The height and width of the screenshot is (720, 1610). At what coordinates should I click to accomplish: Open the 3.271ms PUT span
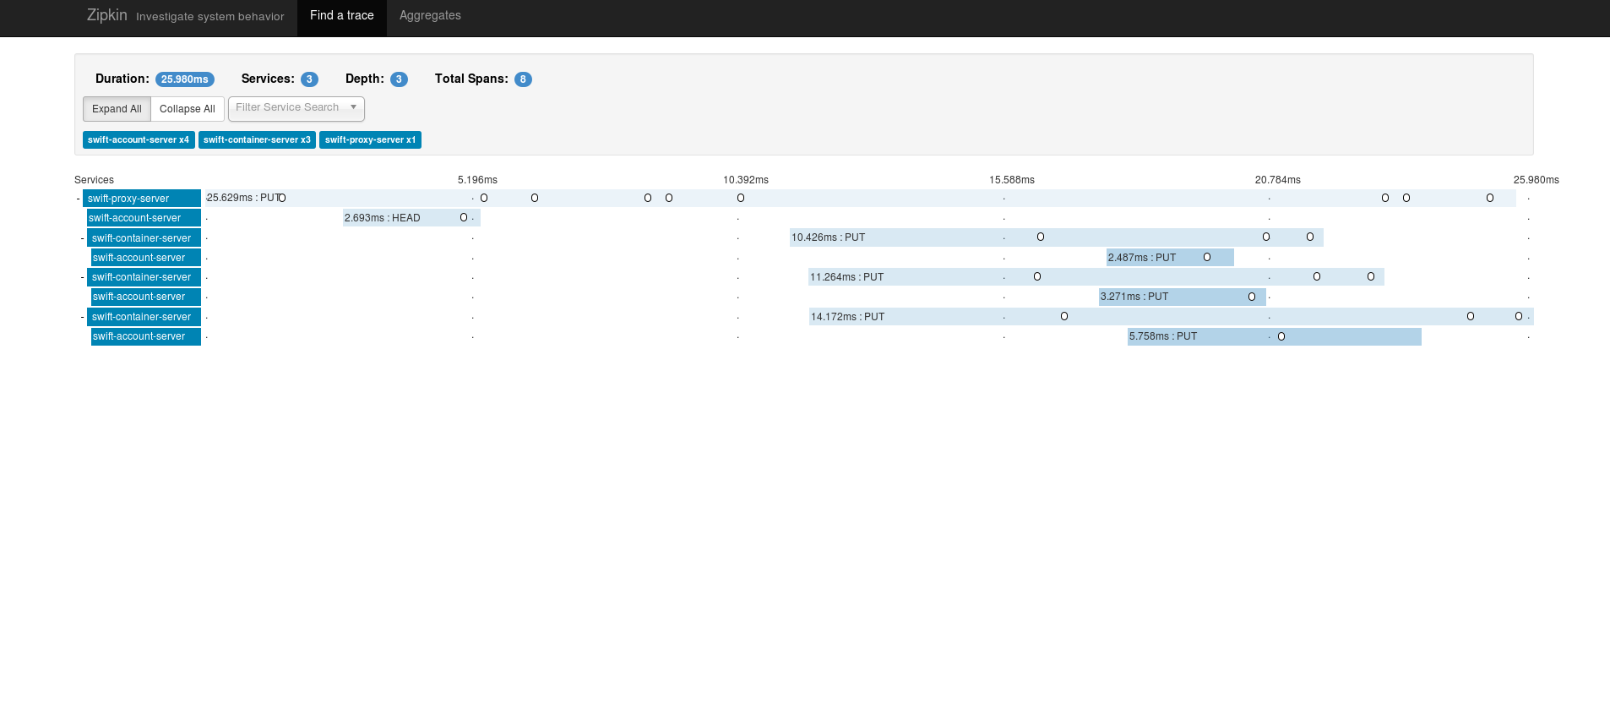pos(1181,297)
